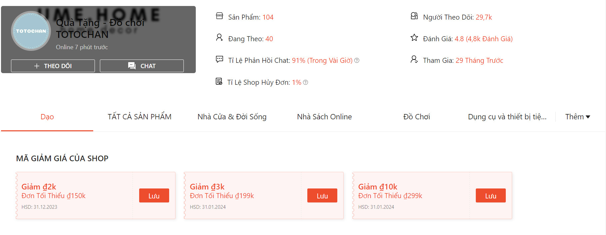Save the Giảm ₫2k voucher

(x=154, y=196)
